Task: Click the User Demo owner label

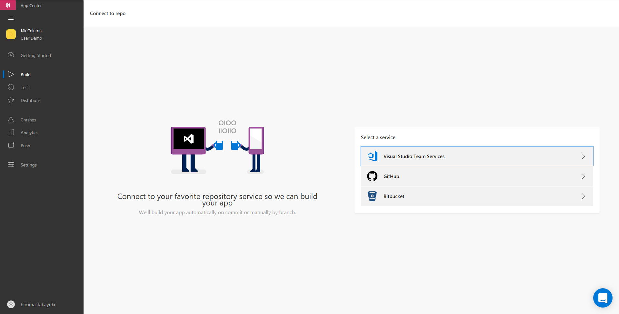Action: [x=31, y=38]
